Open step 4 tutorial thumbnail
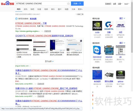The height and width of the screenshot is (111, 133). 74,45
